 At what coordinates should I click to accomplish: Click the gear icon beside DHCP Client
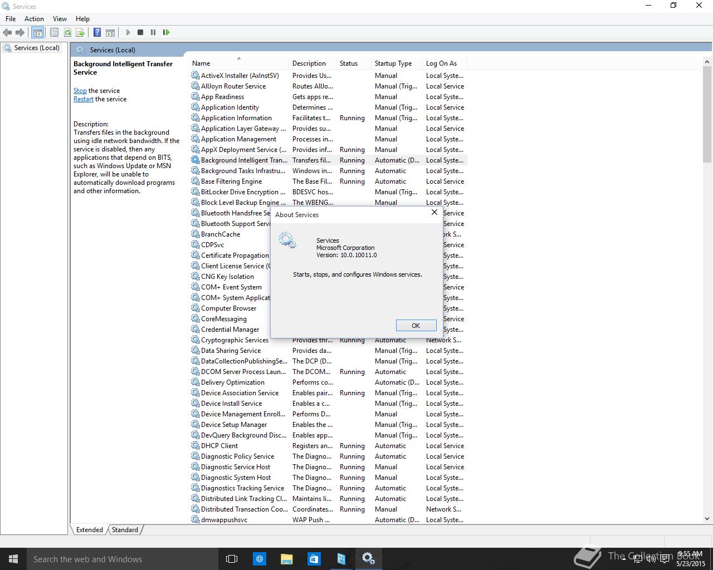(x=195, y=445)
